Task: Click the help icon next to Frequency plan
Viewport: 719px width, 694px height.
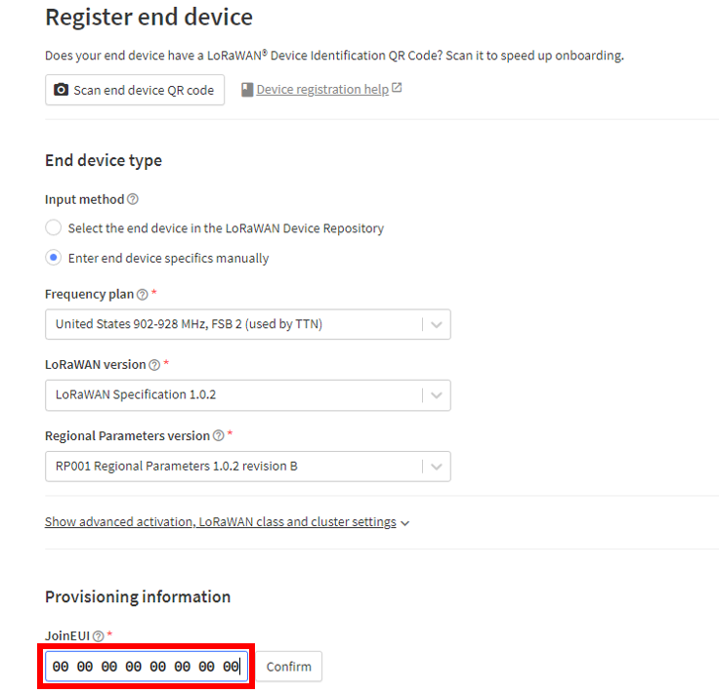Action: [x=143, y=294]
